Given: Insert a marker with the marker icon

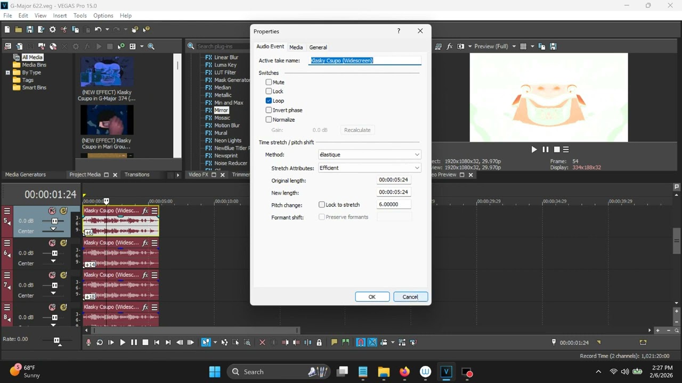Looking at the screenshot, I should click(x=334, y=343).
